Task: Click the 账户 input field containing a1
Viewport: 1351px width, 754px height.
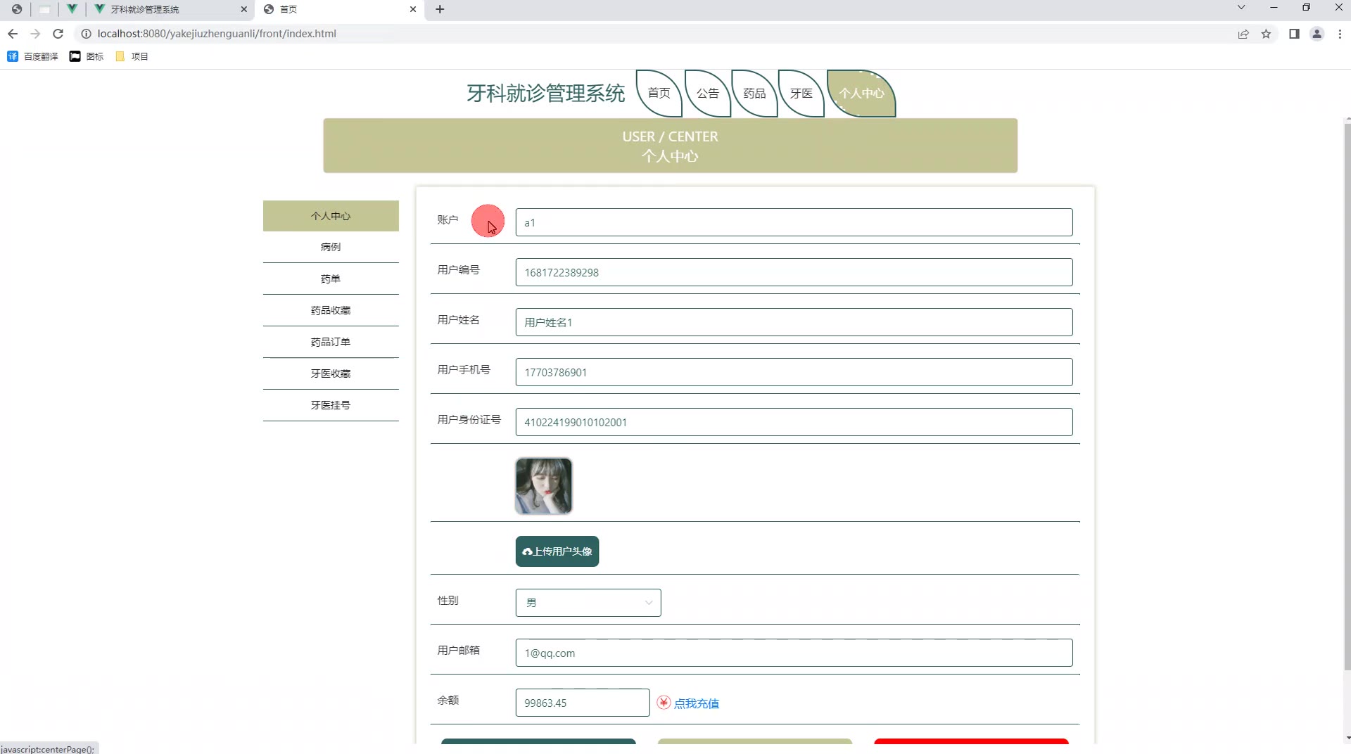Action: click(794, 222)
